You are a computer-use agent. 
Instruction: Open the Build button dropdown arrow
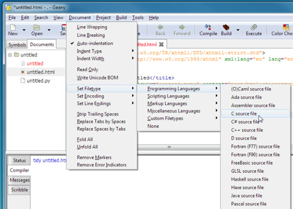[238, 30]
